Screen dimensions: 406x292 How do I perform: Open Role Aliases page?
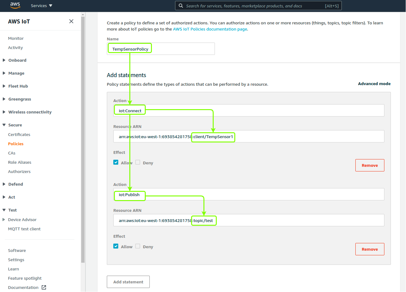[19, 162]
